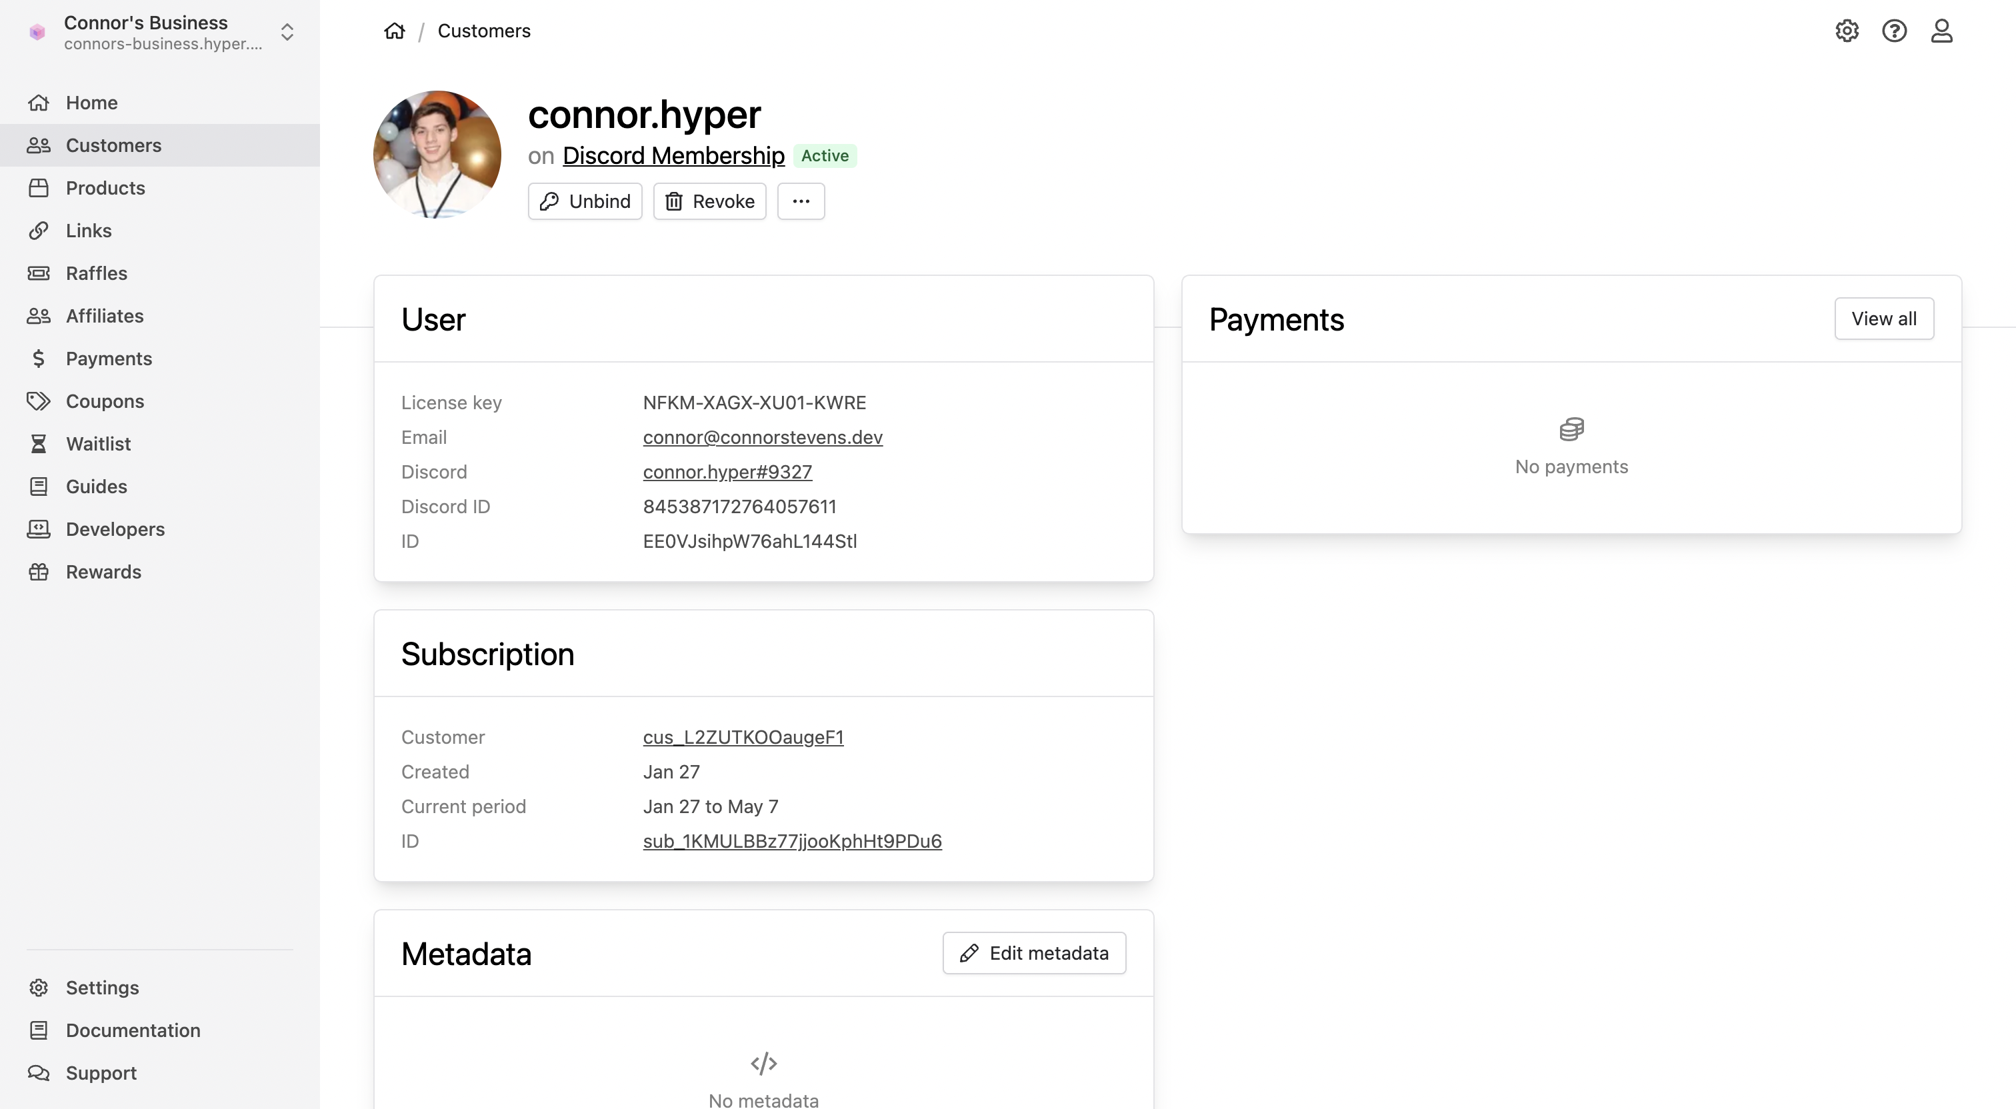Click the Rewards gift icon
2016x1109 pixels.
[39, 572]
